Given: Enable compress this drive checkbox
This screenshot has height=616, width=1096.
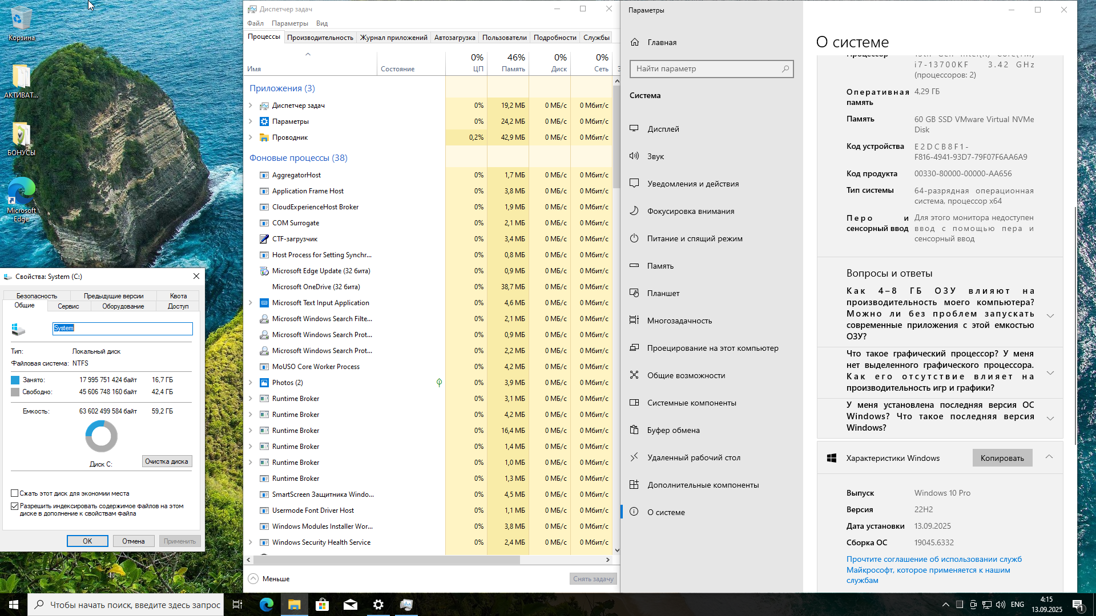Looking at the screenshot, I should 15,493.
